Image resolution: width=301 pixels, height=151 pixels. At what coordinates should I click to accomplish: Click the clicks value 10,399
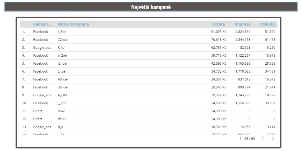click(x=270, y=95)
